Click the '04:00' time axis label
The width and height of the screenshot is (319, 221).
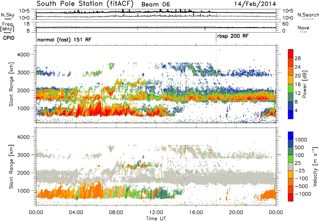(76, 213)
